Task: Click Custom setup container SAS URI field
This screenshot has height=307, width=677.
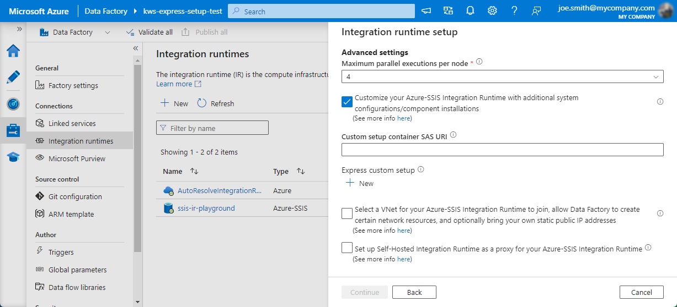Action: [x=503, y=150]
